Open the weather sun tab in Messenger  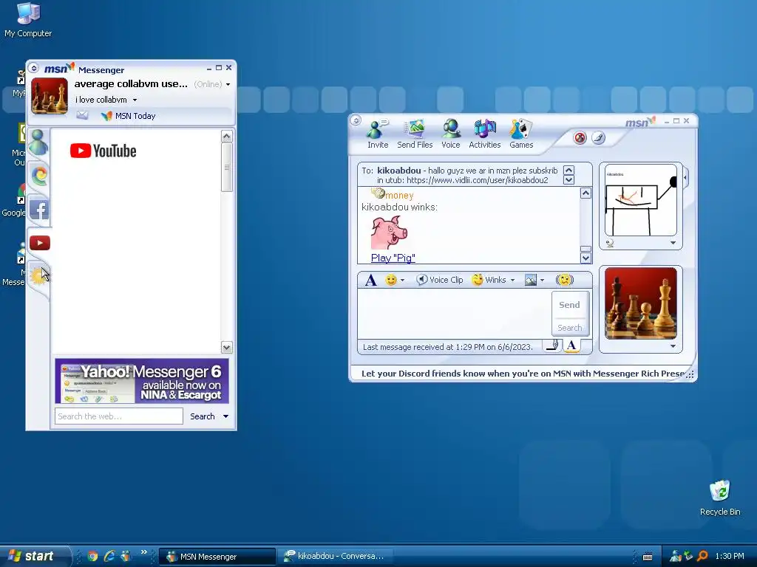tap(38, 276)
